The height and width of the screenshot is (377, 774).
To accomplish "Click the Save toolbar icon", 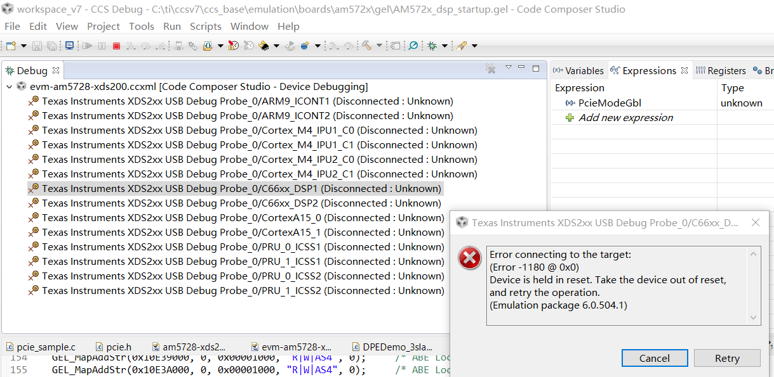I will (37, 46).
